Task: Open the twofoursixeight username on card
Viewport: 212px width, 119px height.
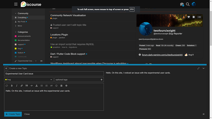Action: (164, 31)
